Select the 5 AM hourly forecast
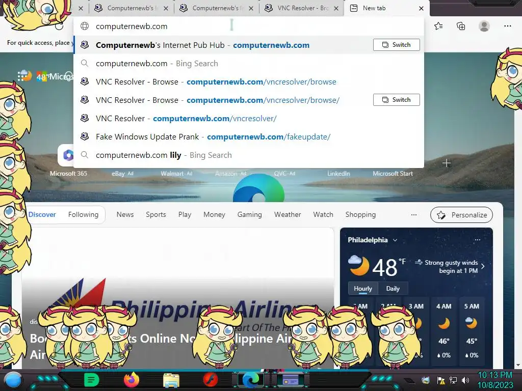The height and width of the screenshot is (391, 522). [x=472, y=331]
